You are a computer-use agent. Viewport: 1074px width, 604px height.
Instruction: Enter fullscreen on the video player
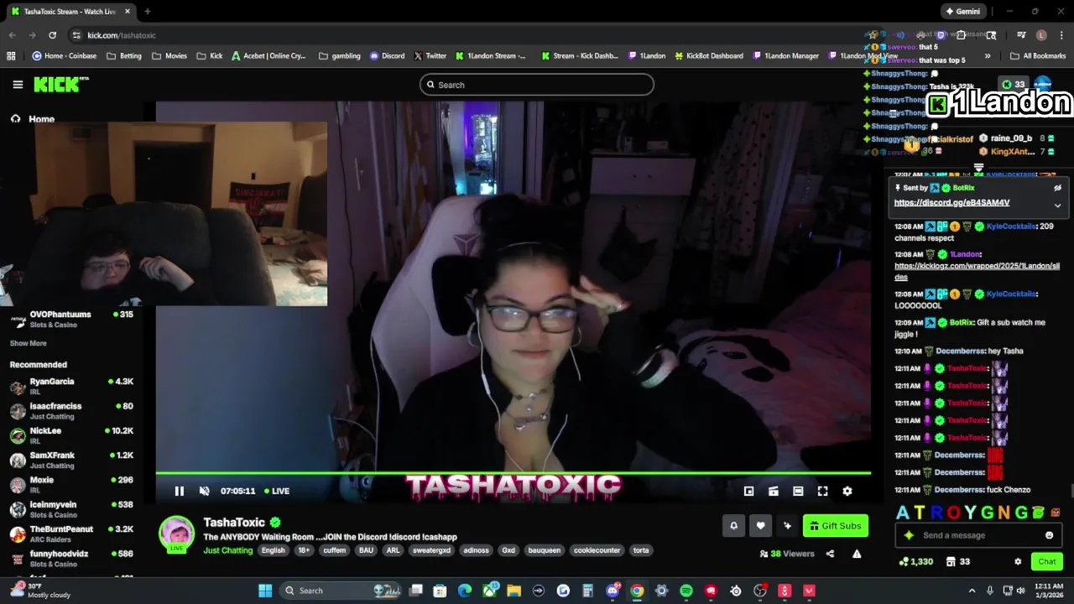(x=822, y=491)
